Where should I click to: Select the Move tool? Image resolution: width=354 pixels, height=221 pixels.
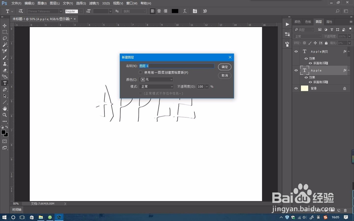click(x=5, y=25)
